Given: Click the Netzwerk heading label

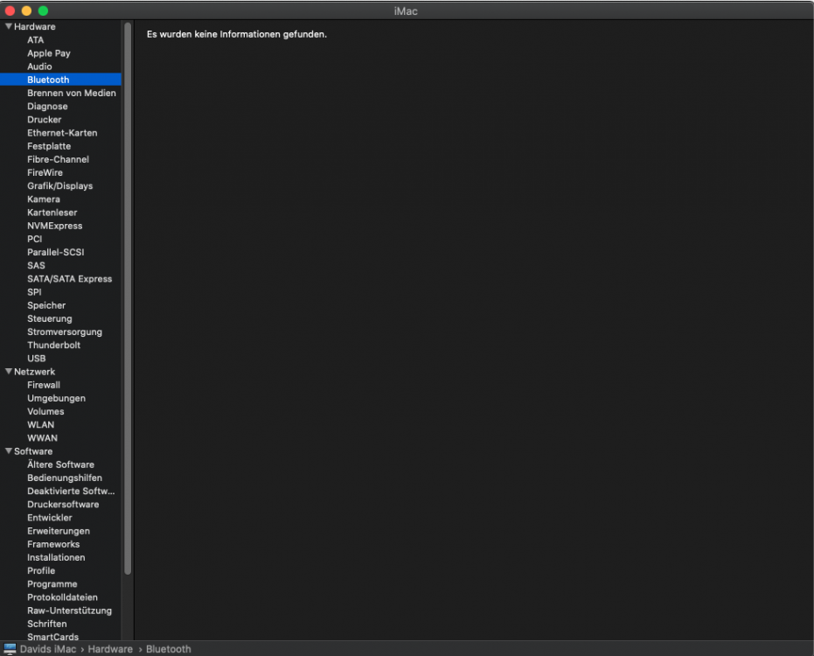Looking at the screenshot, I should click(x=34, y=372).
